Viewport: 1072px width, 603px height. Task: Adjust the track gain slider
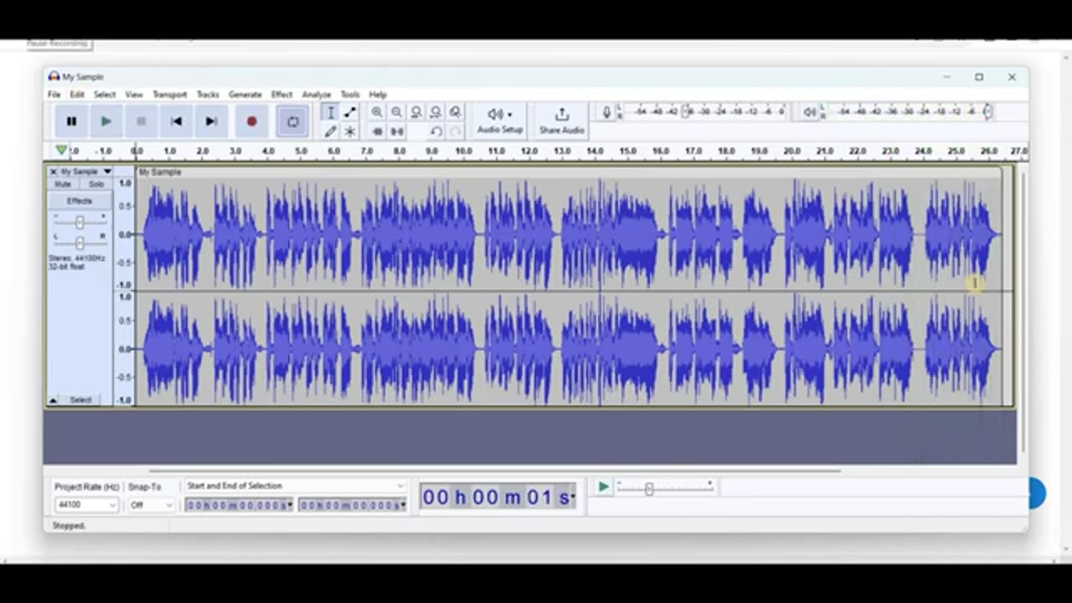80,222
